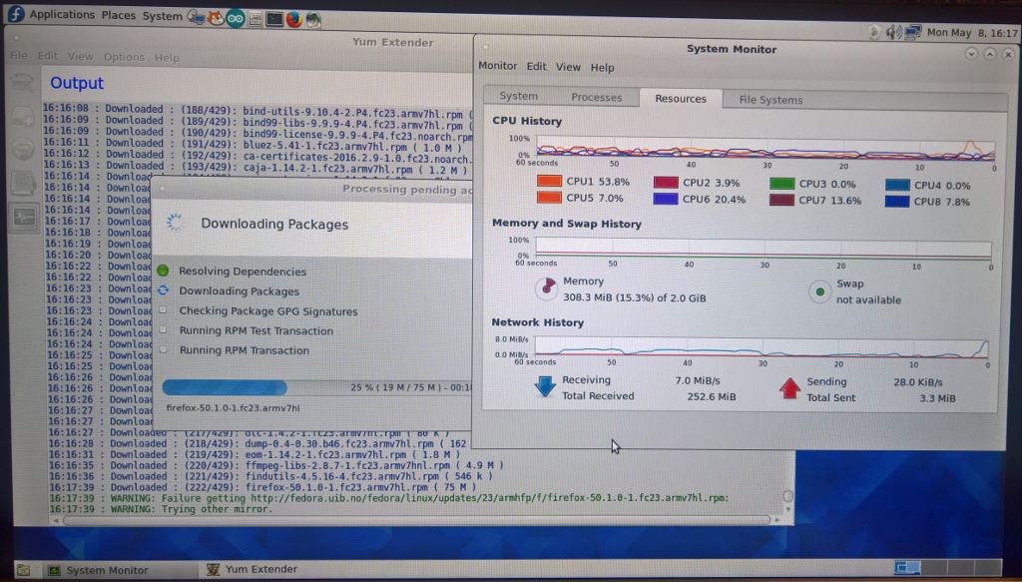Pick the CPU5 color swatch

(x=550, y=197)
